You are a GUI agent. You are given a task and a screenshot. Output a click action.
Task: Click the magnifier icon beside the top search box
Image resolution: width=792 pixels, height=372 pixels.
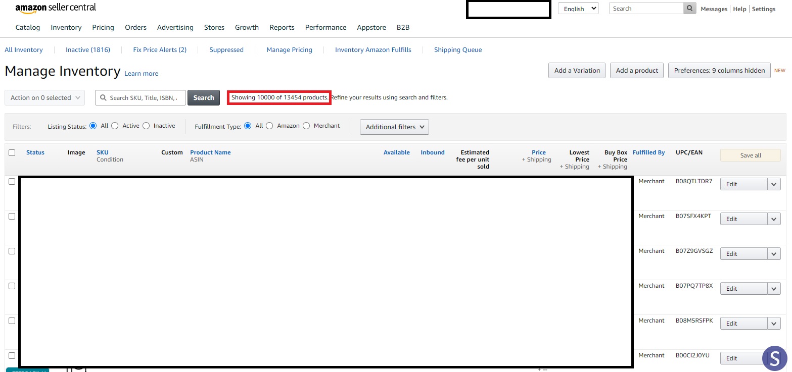[689, 9]
